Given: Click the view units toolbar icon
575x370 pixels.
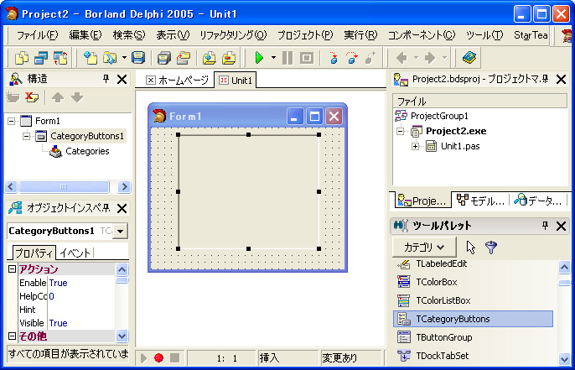Looking at the screenshot, I should [22, 58].
